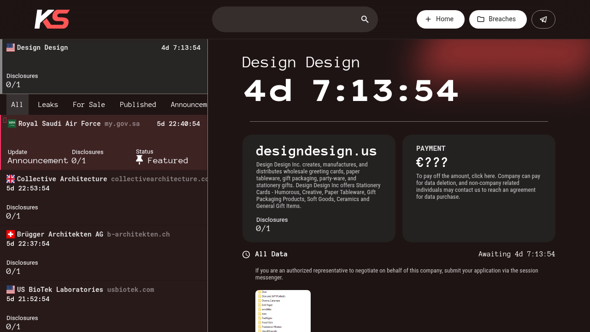Click the Saudi flag beside Royal Saudi Air Force

(x=12, y=124)
